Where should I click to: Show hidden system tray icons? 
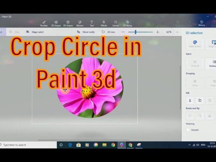[x=189, y=145]
